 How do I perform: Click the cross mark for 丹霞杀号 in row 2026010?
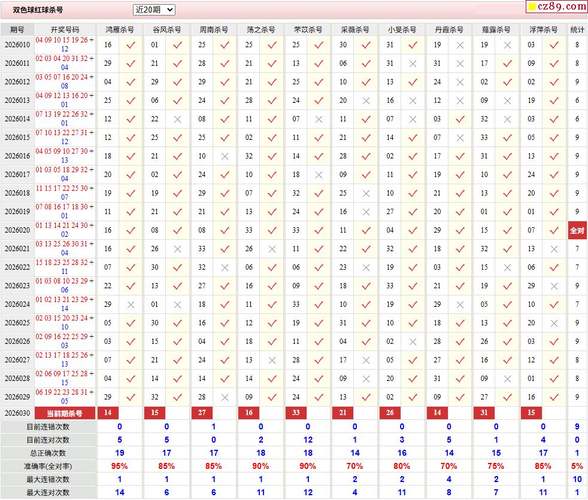pyautogui.click(x=460, y=45)
